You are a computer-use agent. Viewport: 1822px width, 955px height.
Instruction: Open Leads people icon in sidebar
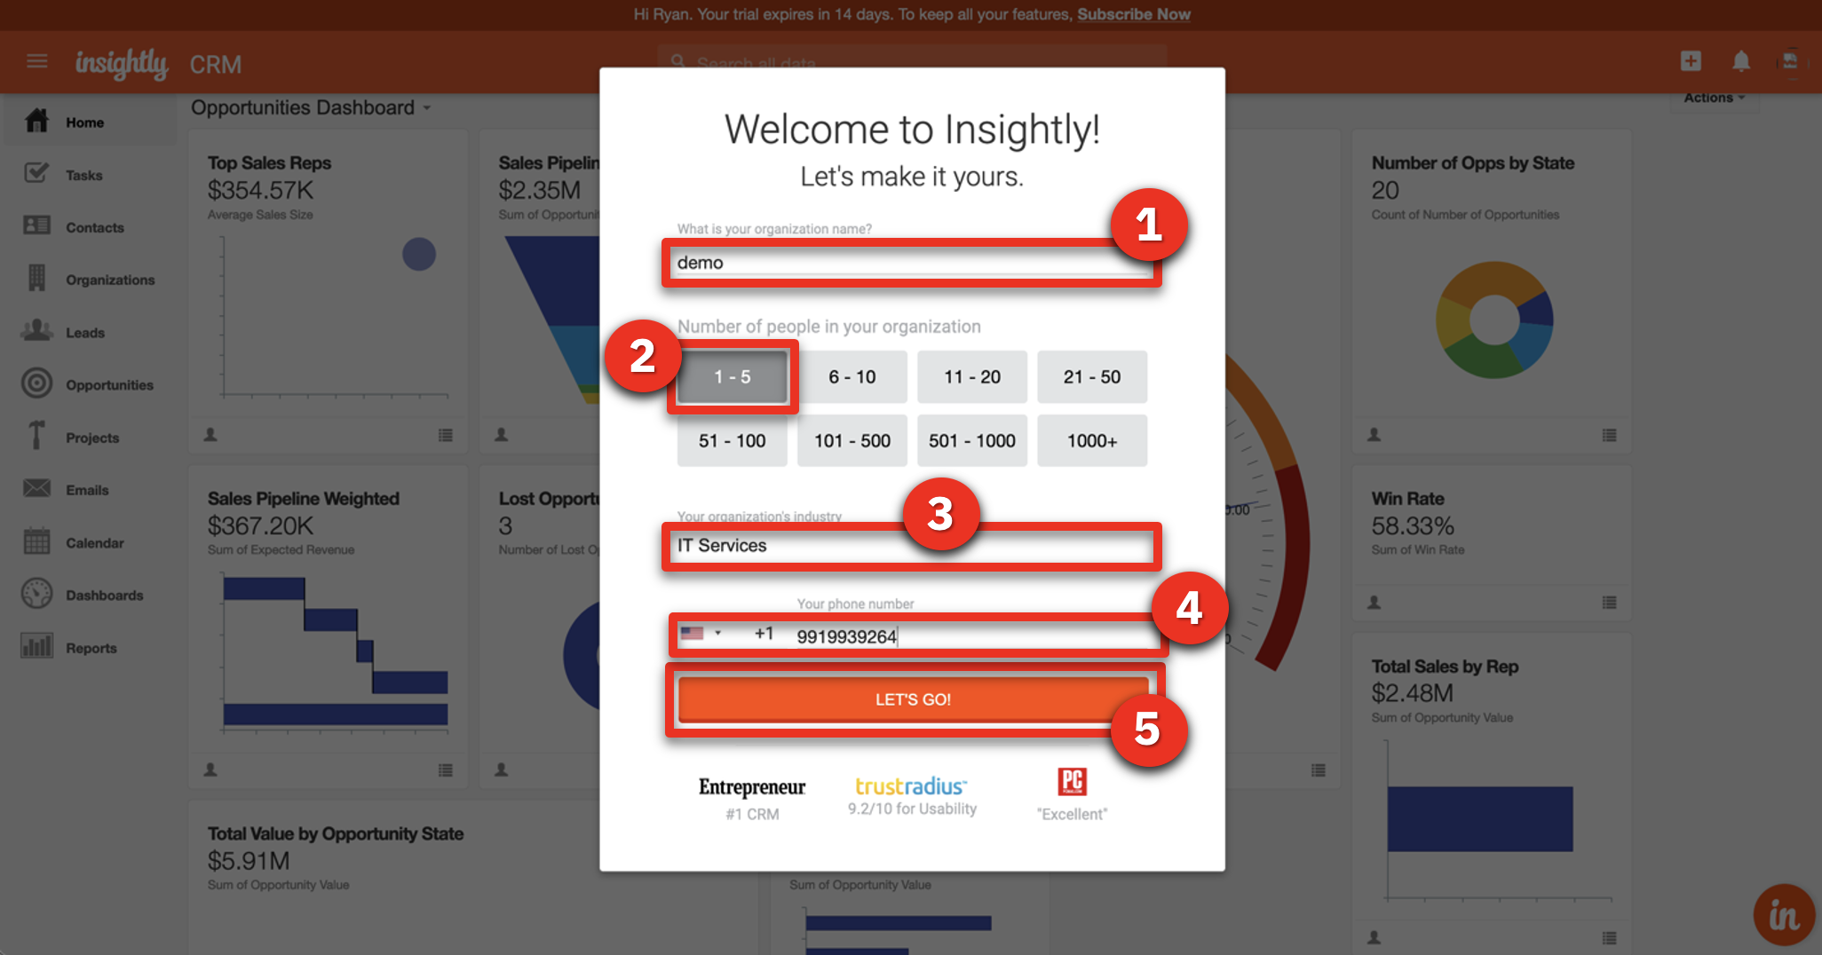(x=36, y=330)
